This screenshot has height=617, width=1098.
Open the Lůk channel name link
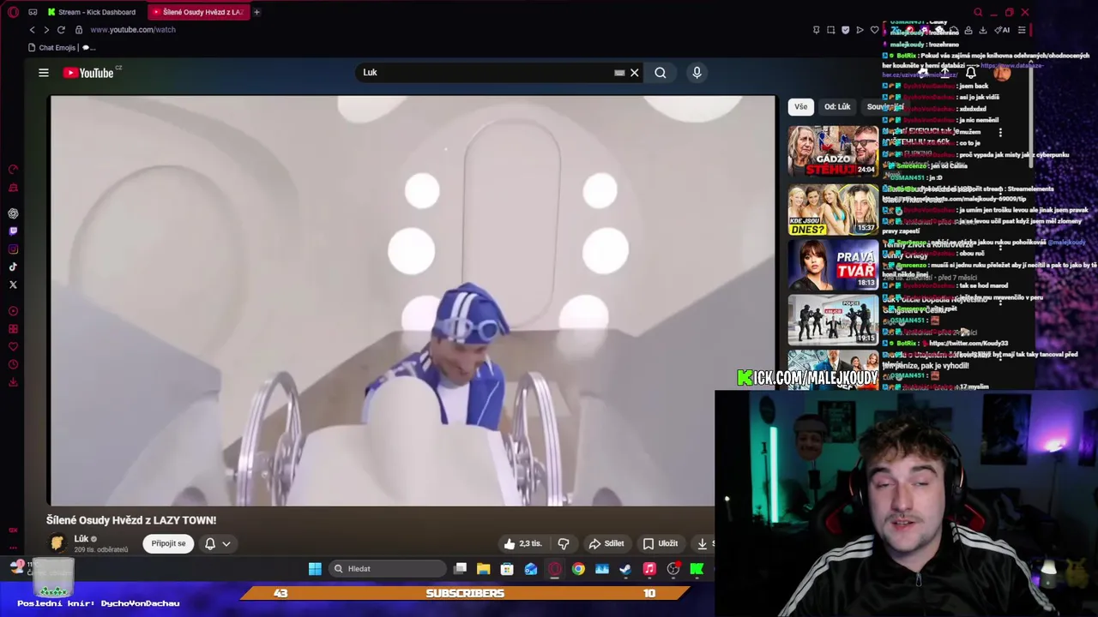click(81, 539)
